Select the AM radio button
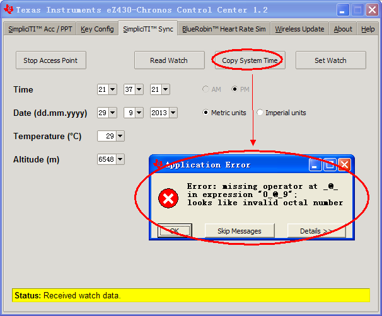The image size is (382, 316). pyautogui.click(x=205, y=89)
